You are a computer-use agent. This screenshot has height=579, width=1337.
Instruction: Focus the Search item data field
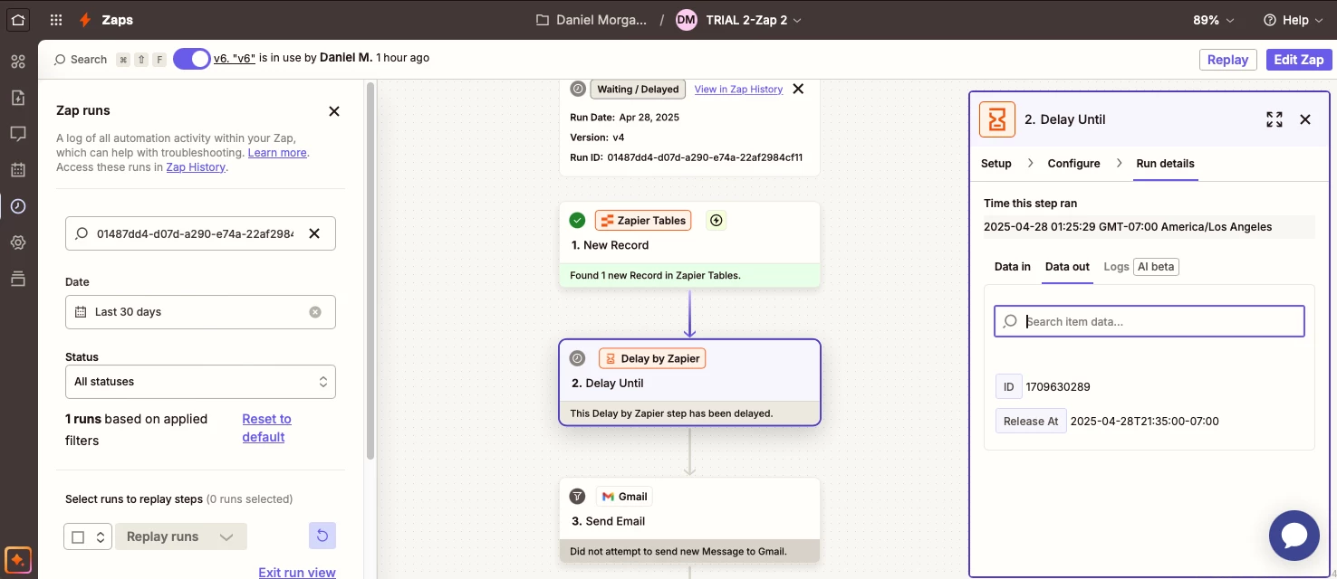[x=1149, y=321]
